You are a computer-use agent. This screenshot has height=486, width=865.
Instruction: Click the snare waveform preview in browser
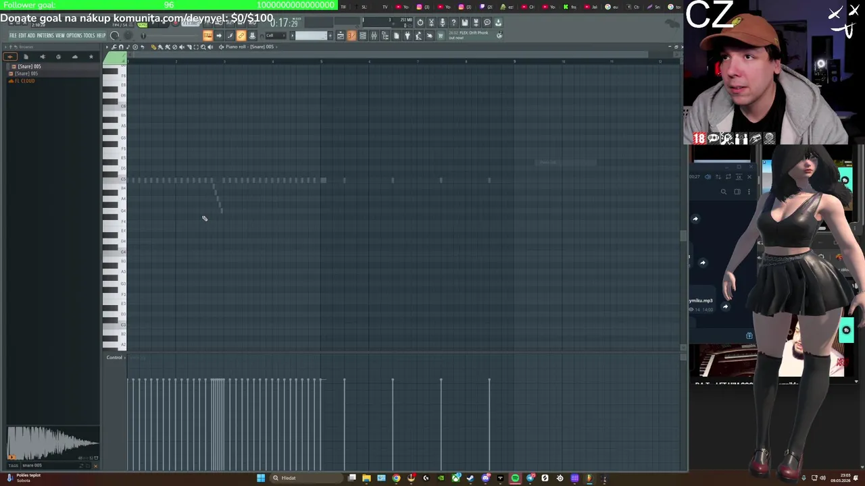tap(53, 443)
